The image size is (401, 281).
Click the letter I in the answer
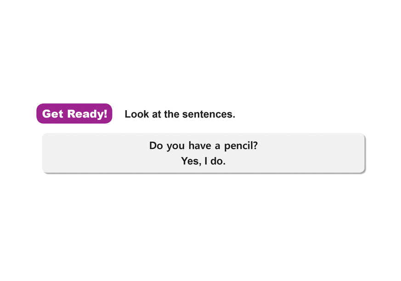pyautogui.click(x=206, y=161)
